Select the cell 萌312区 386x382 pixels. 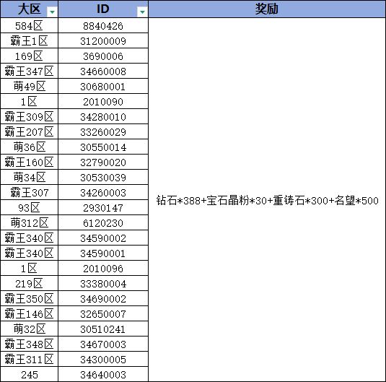[x=30, y=222]
